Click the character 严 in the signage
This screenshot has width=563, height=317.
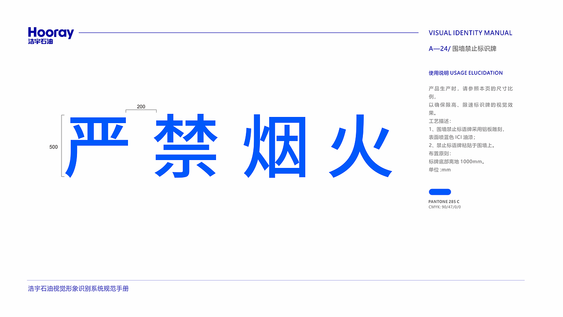coord(97,145)
